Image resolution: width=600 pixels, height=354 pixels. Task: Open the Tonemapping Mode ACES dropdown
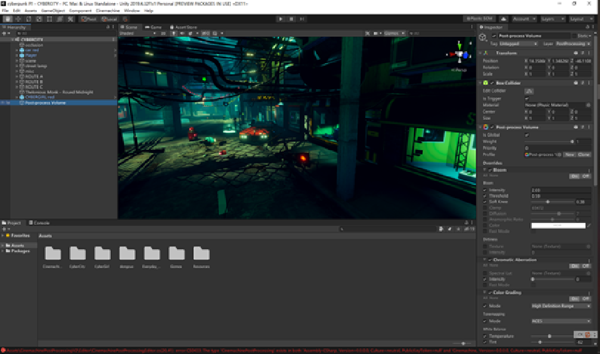pos(561,321)
